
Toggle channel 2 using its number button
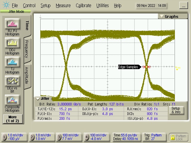[32, 137]
